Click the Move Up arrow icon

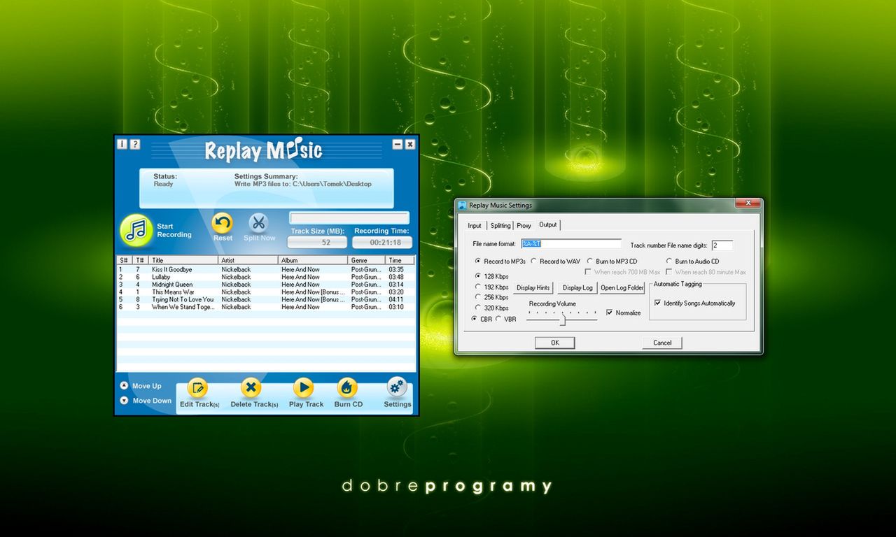124,385
